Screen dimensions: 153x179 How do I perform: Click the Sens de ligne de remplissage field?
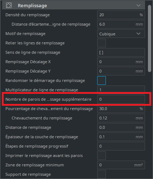(121, 52)
